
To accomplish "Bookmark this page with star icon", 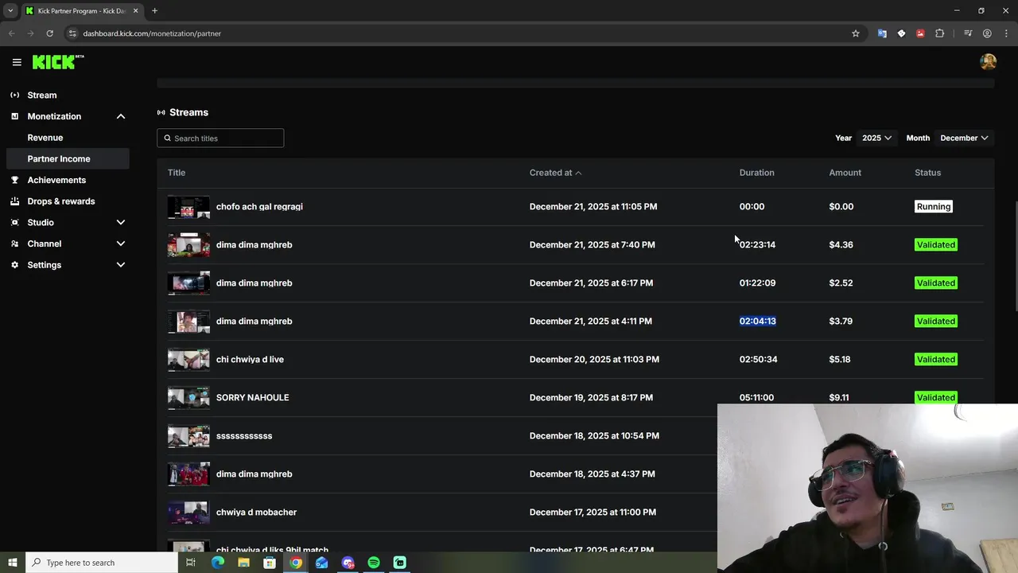I will coord(856,33).
